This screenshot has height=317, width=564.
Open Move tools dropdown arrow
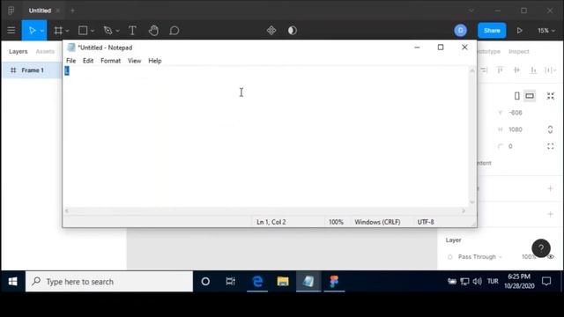[x=41, y=31]
